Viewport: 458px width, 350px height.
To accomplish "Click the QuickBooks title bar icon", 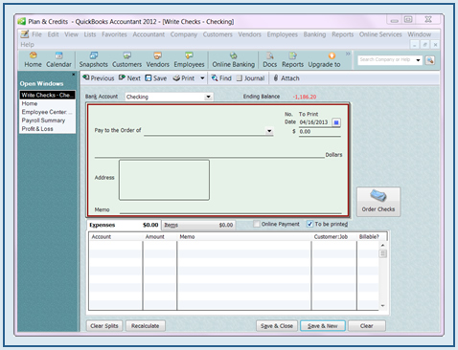I will (x=21, y=22).
